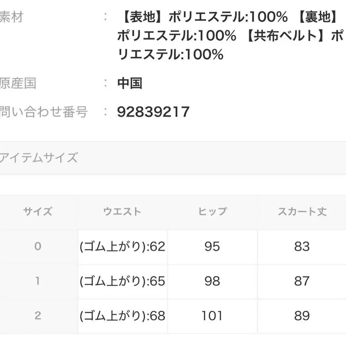Viewport: 346px width, 346px height.
Task: Select the サイズ column header
Action: pos(38,211)
